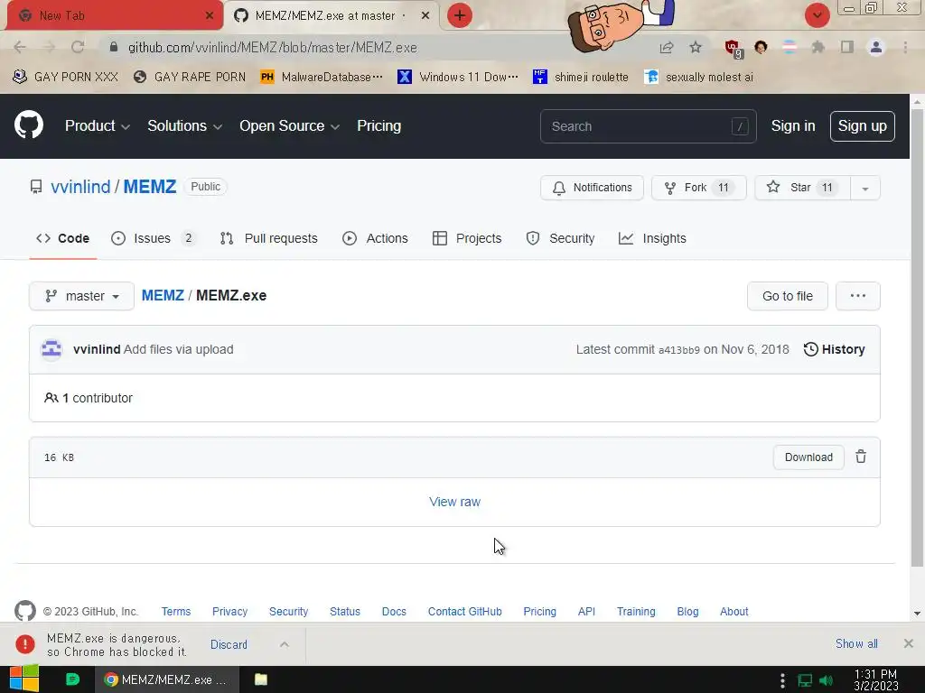
Task: Click the footer GitHub logo
Action: [24, 611]
